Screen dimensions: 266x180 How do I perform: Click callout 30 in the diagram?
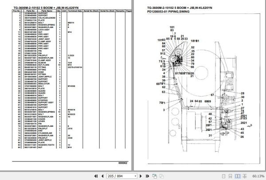pyautogui.click(x=243, y=97)
